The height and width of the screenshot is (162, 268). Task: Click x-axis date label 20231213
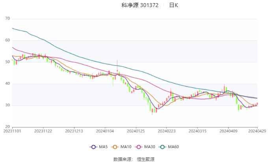click(x=74, y=131)
